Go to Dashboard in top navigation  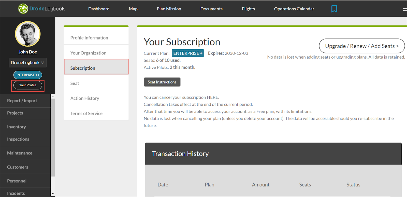point(99,9)
